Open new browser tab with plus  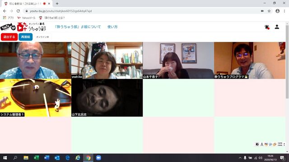pos(57,4)
